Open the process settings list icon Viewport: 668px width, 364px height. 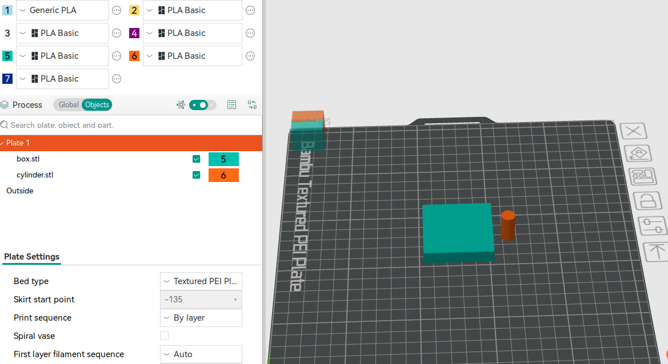tap(232, 104)
